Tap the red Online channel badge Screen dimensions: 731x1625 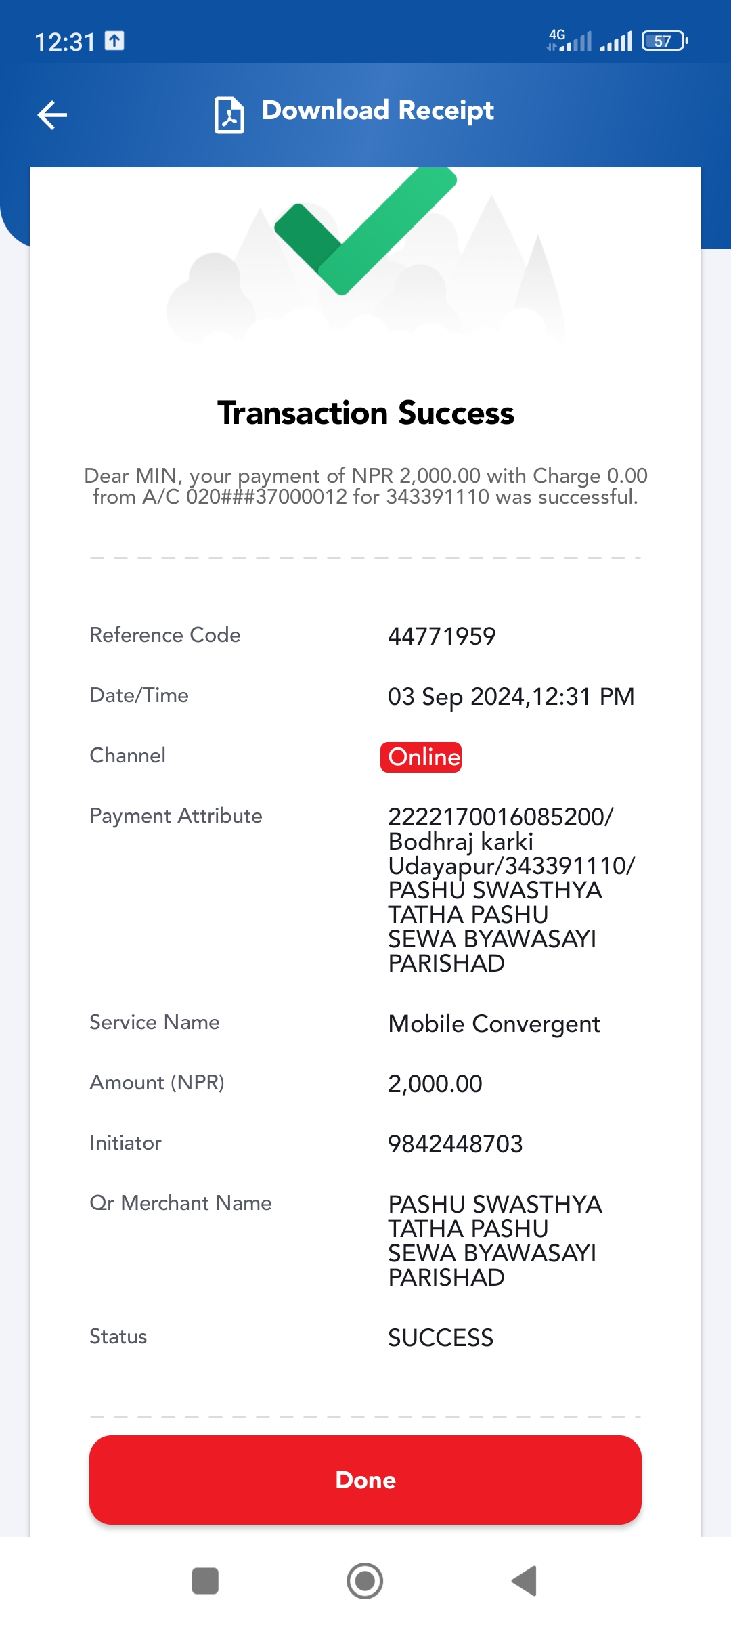coord(421,757)
